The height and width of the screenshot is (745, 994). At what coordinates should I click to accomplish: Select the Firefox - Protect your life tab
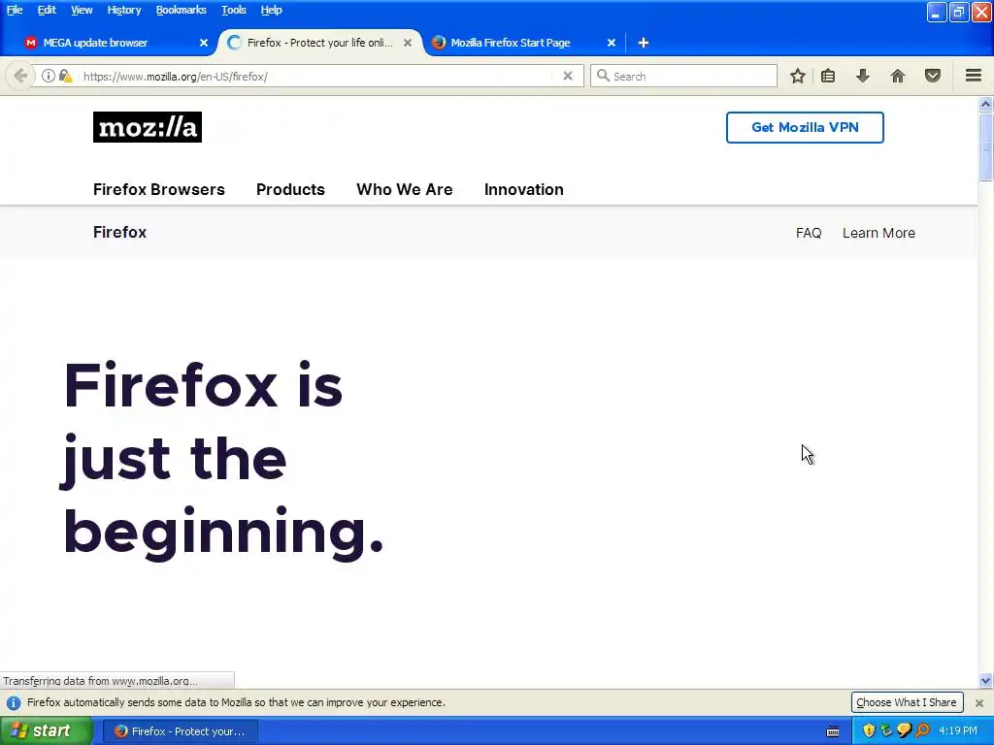tap(319, 43)
